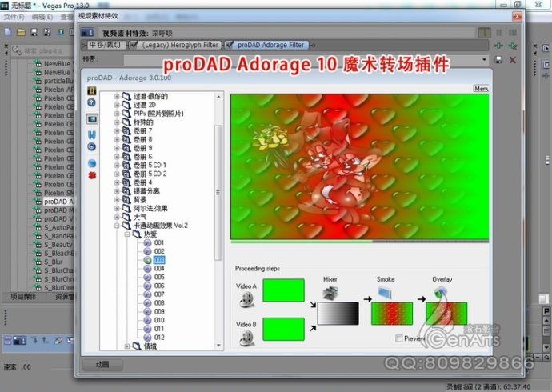Open the 文件(F) menu
The image size is (552, 392).
[14, 17]
